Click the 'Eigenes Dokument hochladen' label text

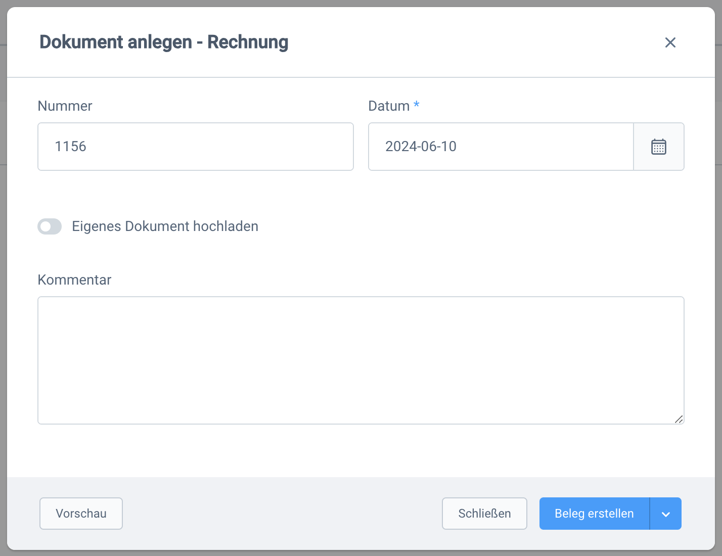tap(165, 226)
